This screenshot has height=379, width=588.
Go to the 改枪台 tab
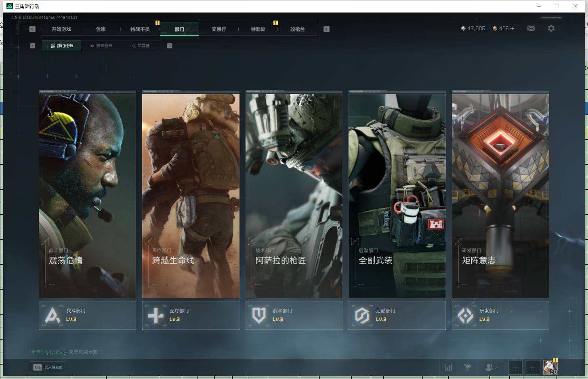[297, 29]
